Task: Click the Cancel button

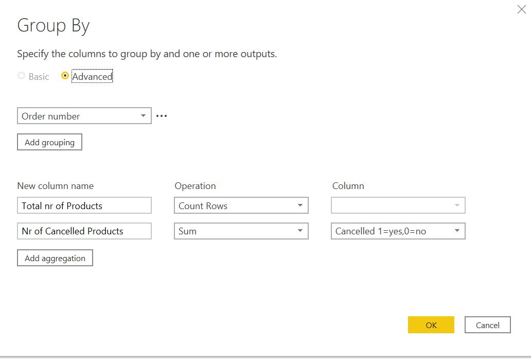Action: click(x=488, y=325)
